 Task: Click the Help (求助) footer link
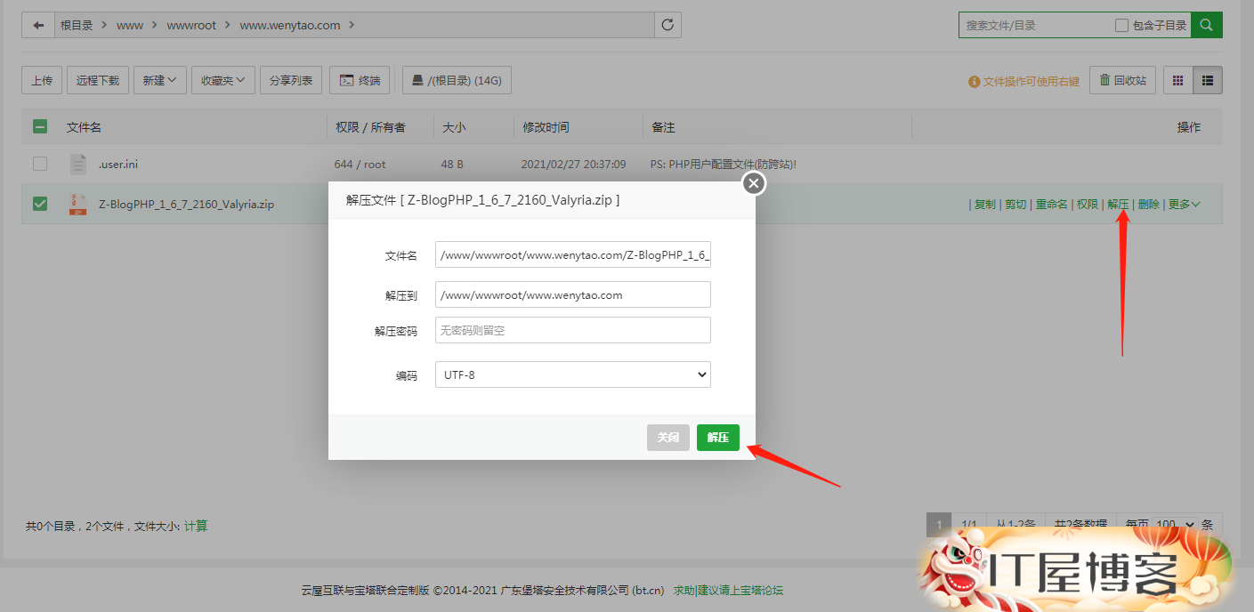[684, 590]
